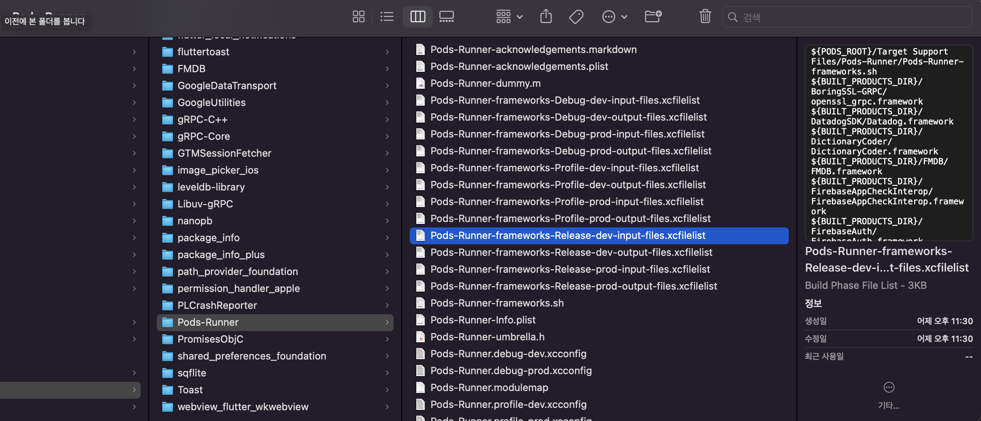
Task: Select Pods-Runner-frameworks-Debug-dev-input-files.xcfilelist
Action: pos(599,100)
